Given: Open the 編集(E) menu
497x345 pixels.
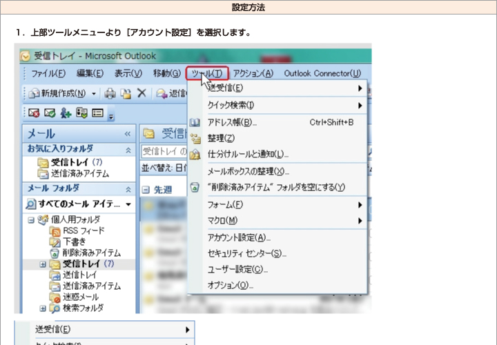Looking at the screenshot, I should pyautogui.click(x=90, y=74).
